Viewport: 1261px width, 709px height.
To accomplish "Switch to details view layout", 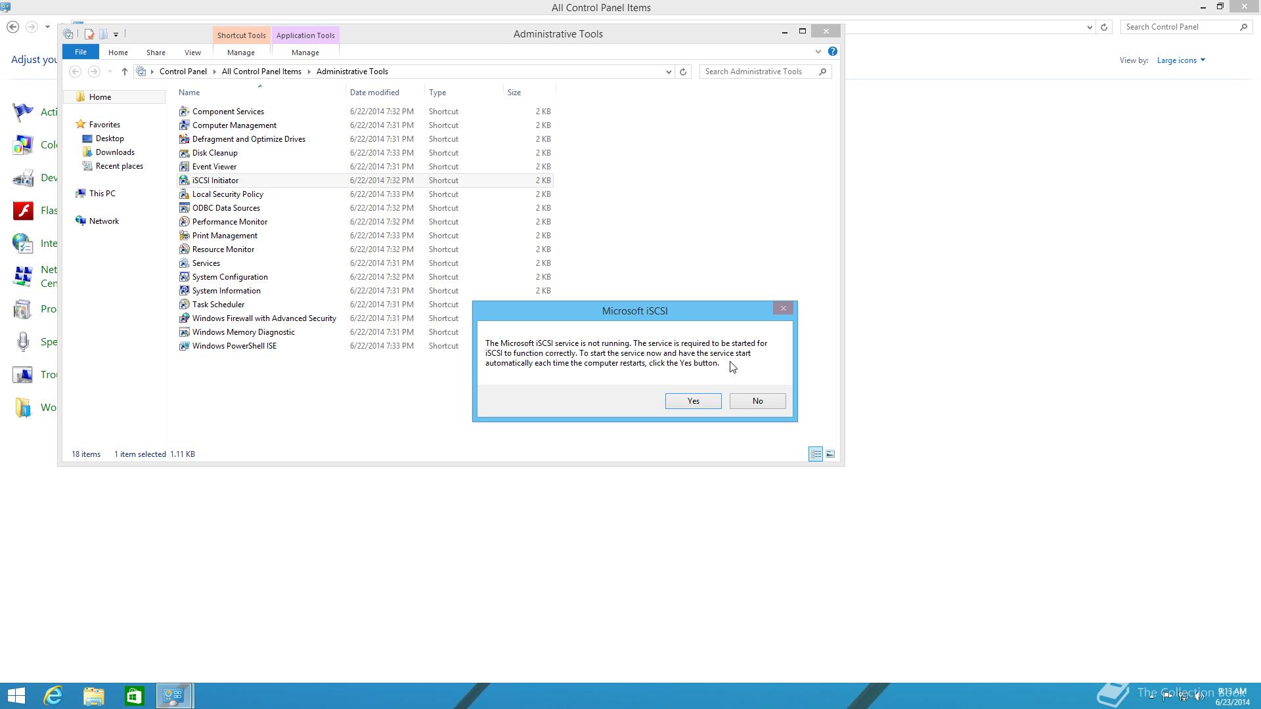I will click(816, 454).
